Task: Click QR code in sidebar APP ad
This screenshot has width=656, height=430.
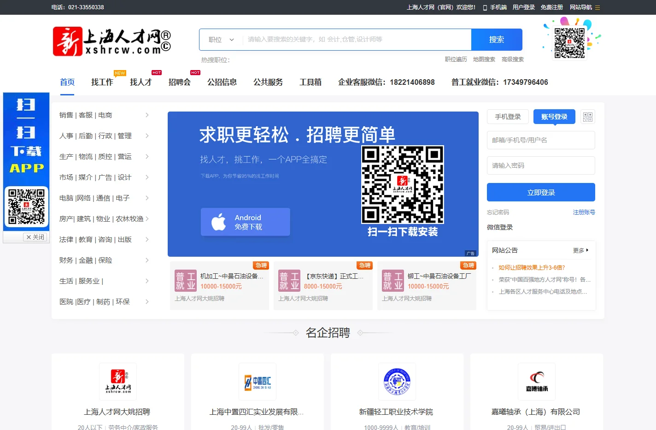Action: point(26,206)
